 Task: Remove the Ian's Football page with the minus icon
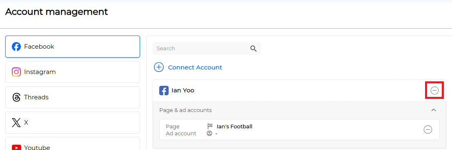[x=428, y=130]
